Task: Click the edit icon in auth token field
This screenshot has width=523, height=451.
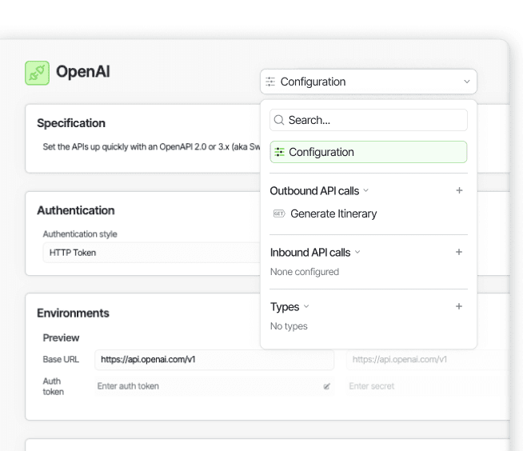Action: tap(326, 386)
